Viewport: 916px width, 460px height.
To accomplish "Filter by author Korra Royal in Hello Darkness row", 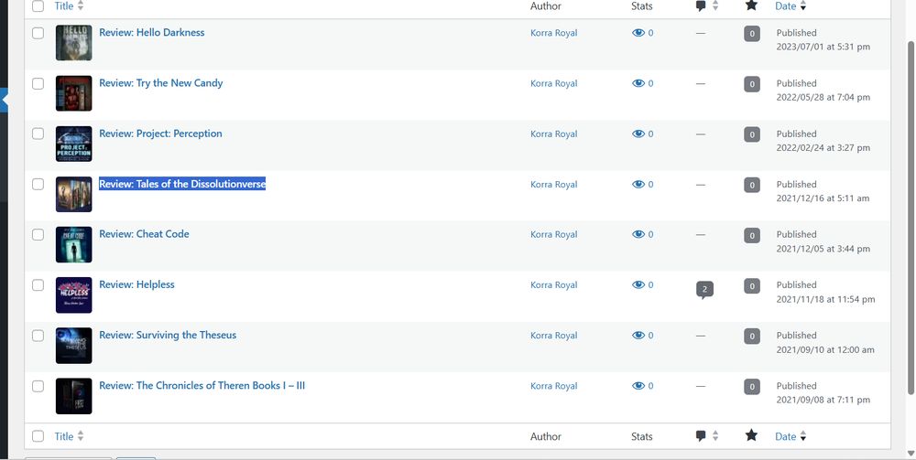I will tap(554, 33).
